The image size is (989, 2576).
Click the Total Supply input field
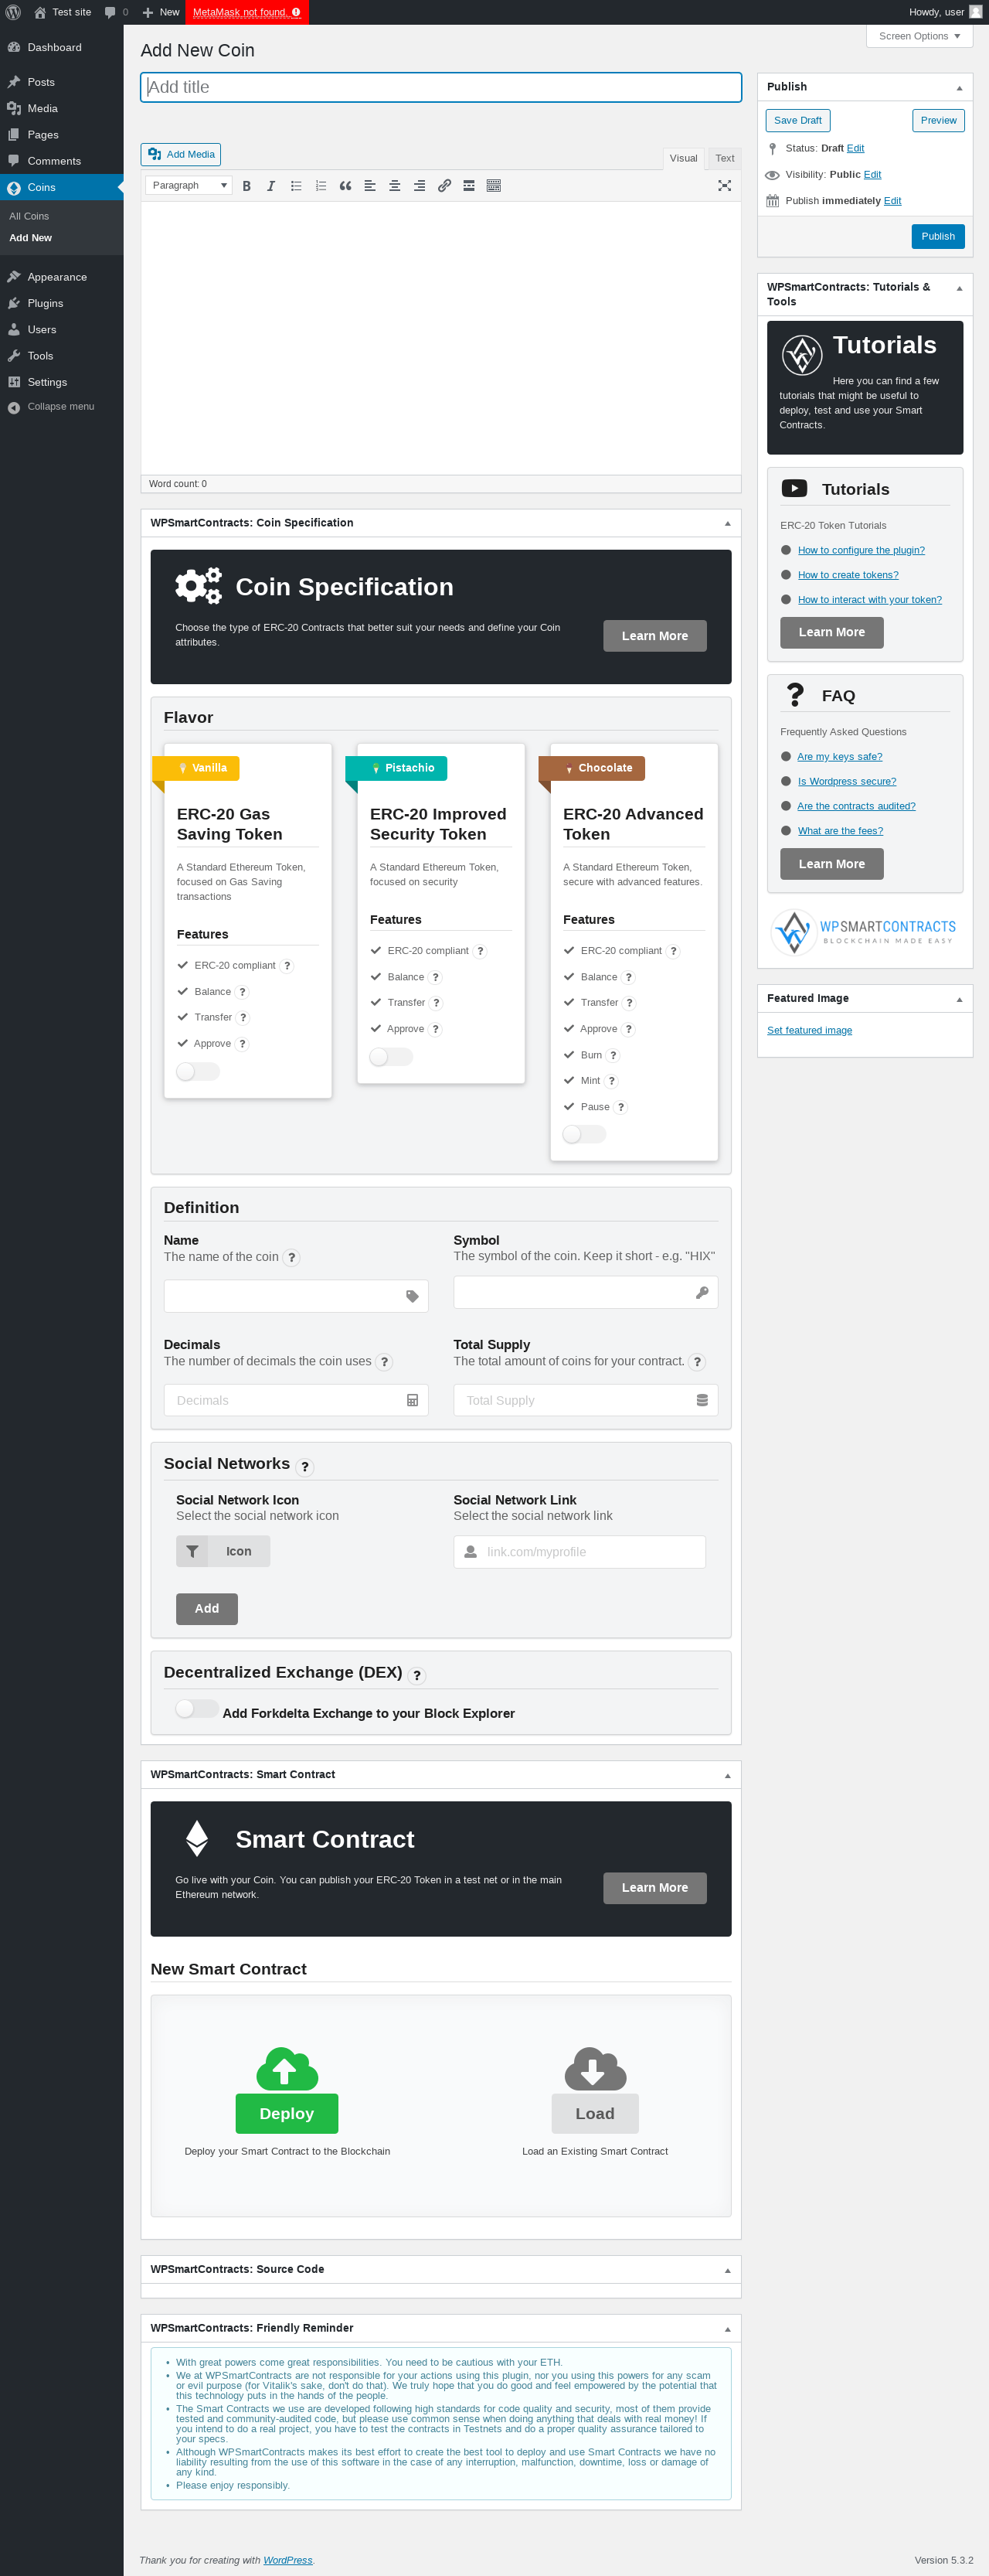pyautogui.click(x=586, y=1401)
